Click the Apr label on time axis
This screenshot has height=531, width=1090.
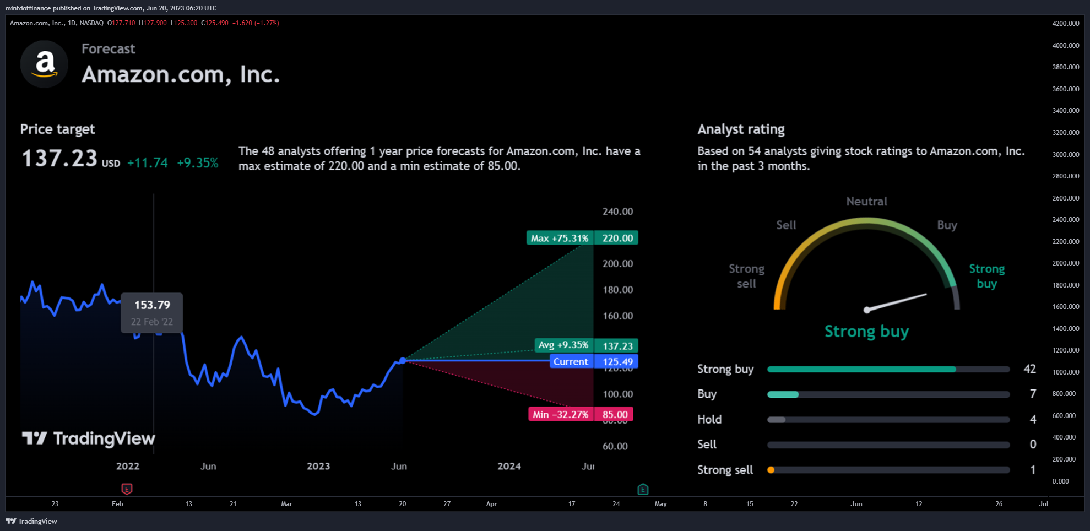click(491, 504)
